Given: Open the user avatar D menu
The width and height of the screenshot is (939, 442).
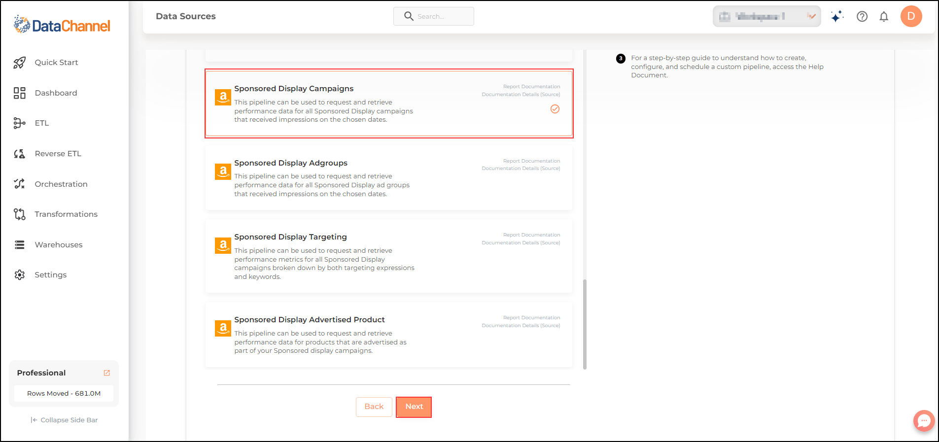Looking at the screenshot, I should click(x=911, y=16).
